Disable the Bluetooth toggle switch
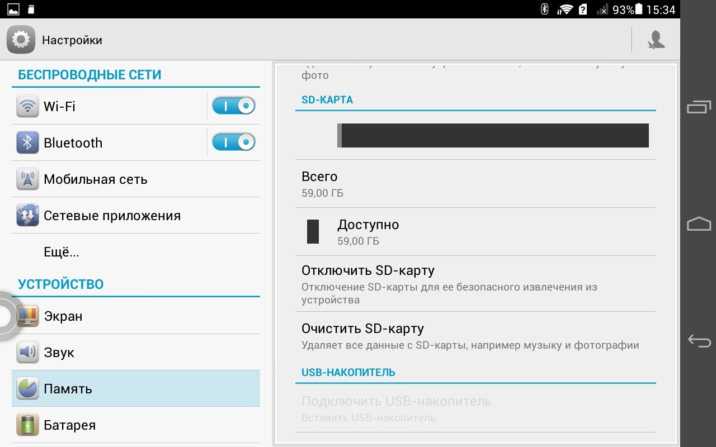Screen dimensions: 716x447 [234, 142]
